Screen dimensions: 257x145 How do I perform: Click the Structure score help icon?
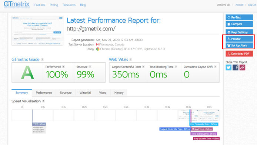(90, 67)
